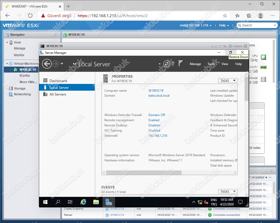Collapse the Host tree node
Viewport: 280px width, 223px height.
(7, 42)
